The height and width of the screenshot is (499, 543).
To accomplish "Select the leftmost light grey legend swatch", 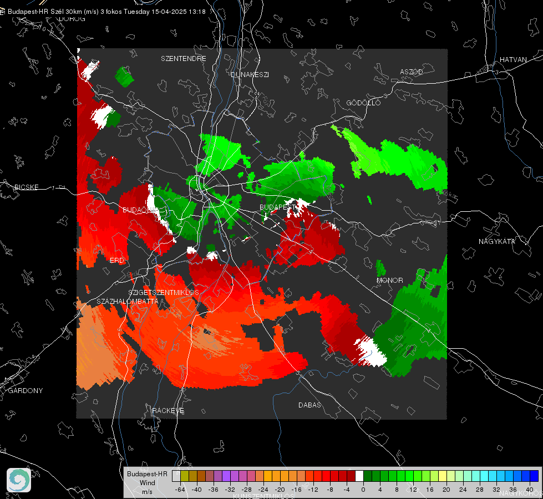I will point(176,476).
